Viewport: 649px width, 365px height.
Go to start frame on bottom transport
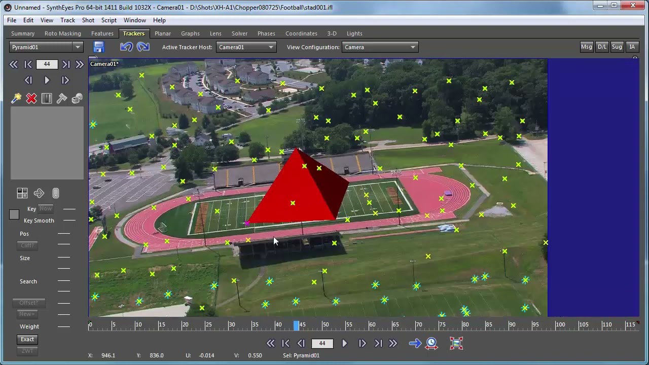[x=285, y=343]
